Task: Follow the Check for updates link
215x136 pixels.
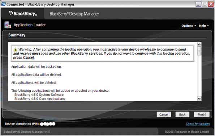Action: point(198,124)
